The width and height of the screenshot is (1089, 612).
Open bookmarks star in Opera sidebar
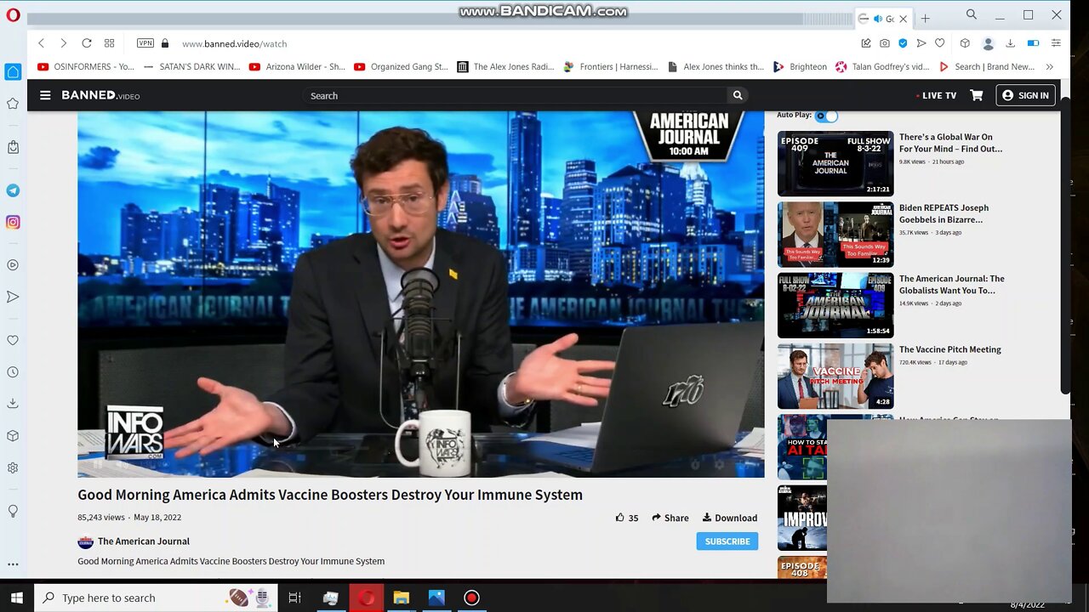(x=13, y=104)
